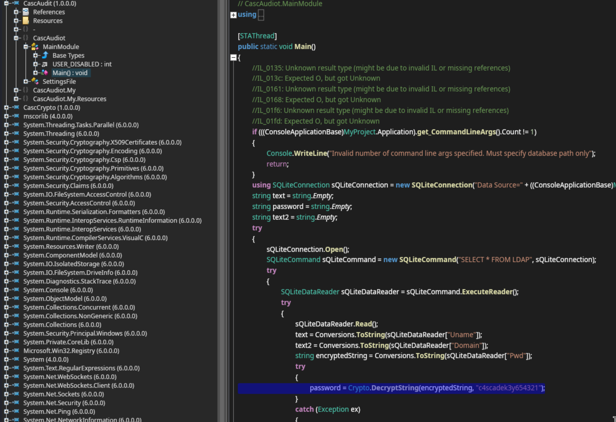The width and height of the screenshot is (616, 422).
Task: Expand the USER_DISABLED field node
Action: point(35,64)
